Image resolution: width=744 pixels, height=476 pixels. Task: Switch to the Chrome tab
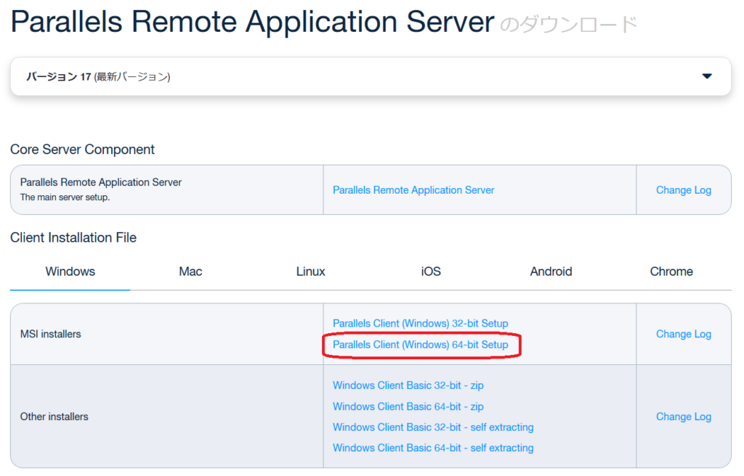[x=671, y=271]
